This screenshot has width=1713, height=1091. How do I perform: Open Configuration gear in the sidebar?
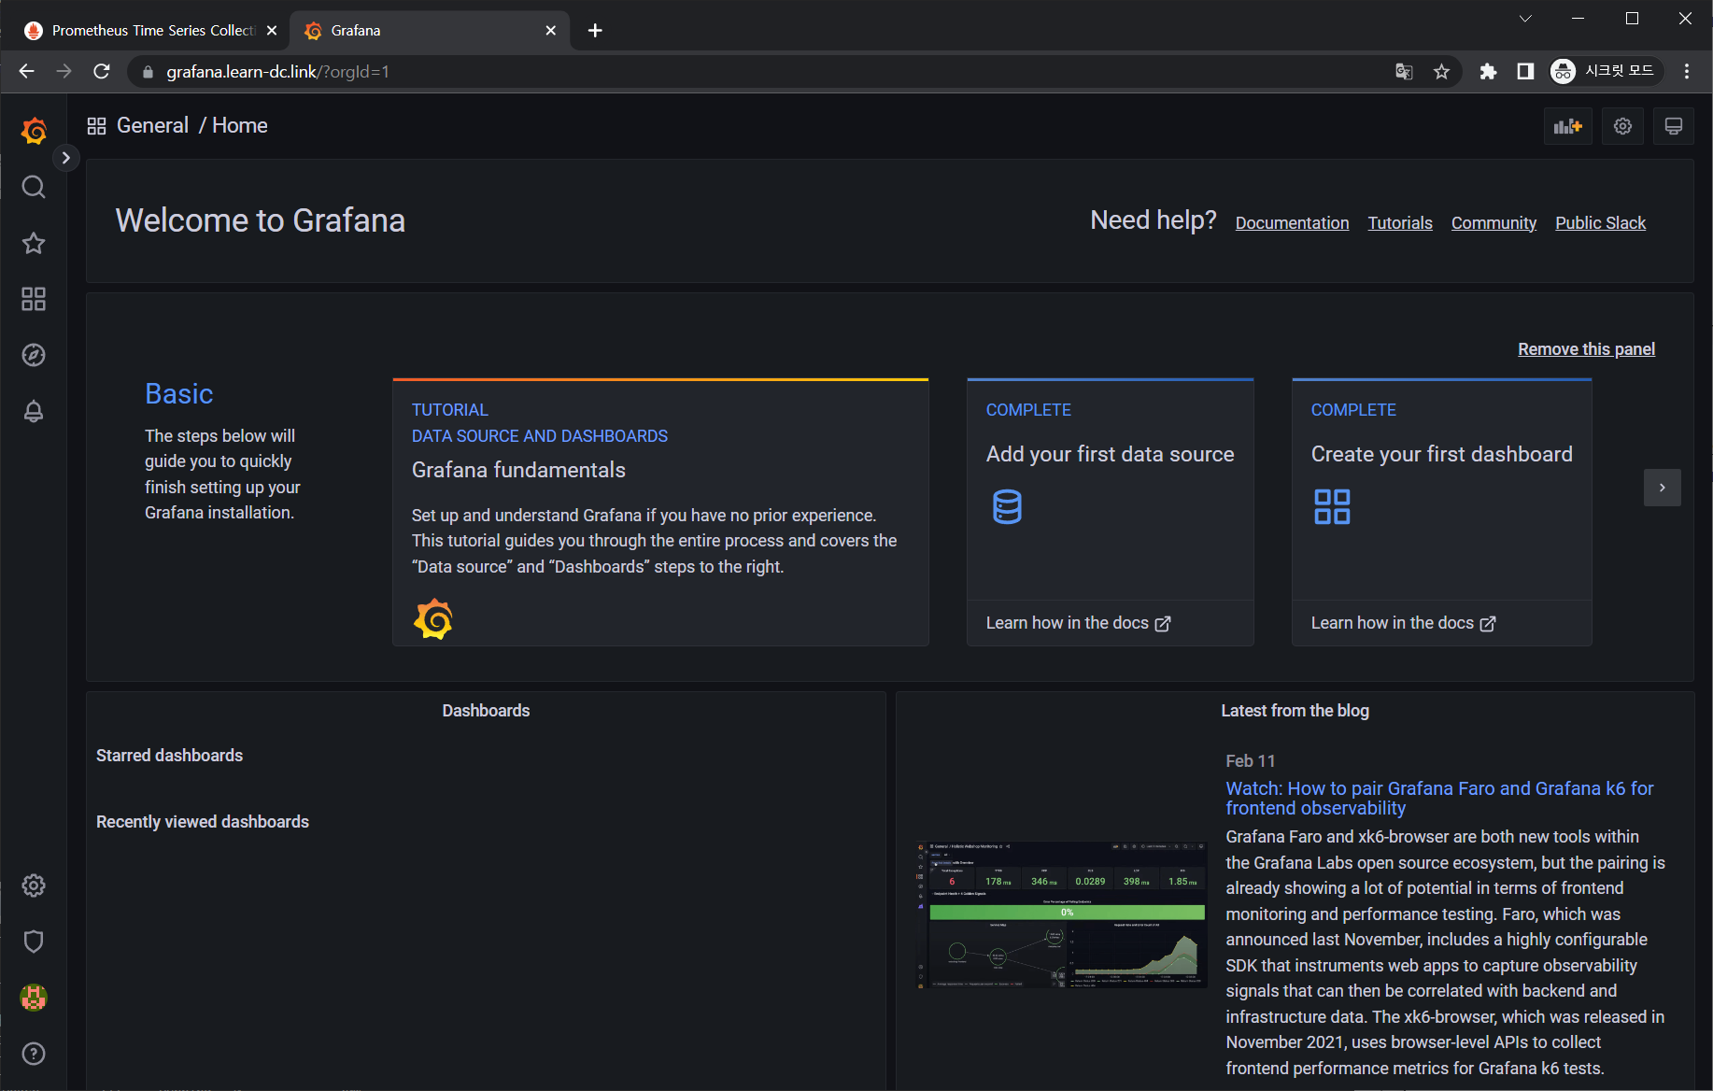tap(34, 886)
